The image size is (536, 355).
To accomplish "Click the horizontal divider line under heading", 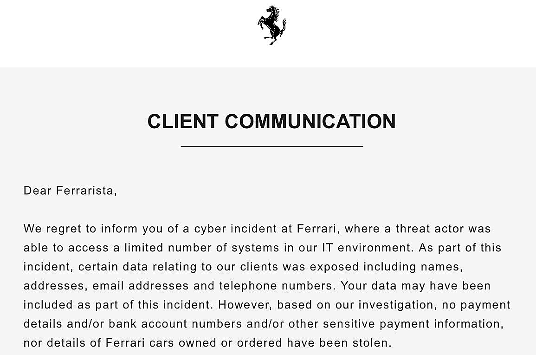I will [x=272, y=146].
